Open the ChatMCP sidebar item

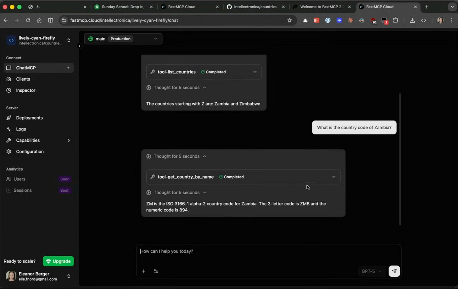[38, 68]
